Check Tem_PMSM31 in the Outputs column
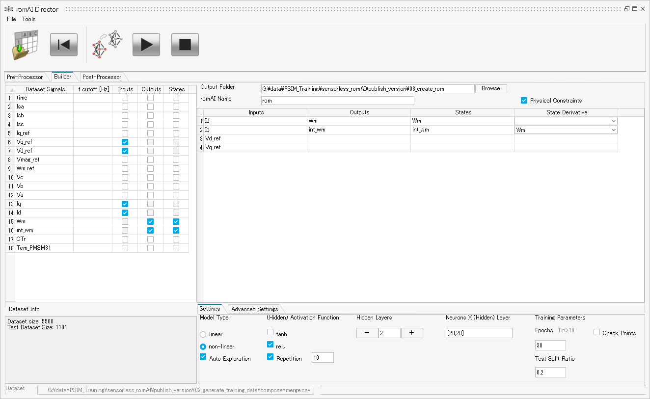Image resolution: width=650 pixels, height=399 pixels. (150, 248)
